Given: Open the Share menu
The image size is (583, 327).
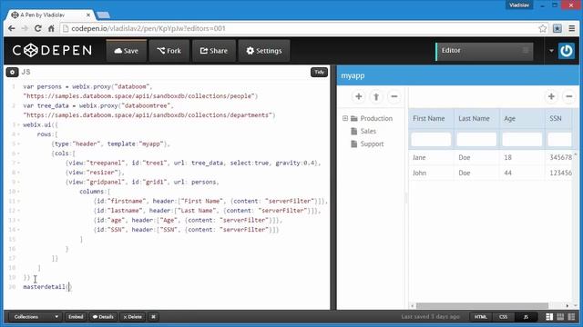Looking at the screenshot, I should point(214,51).
